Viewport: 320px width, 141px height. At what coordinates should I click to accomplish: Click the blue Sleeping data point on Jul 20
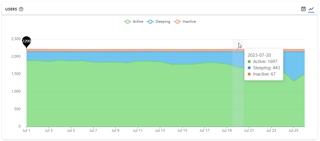click(x=238, y=52)
